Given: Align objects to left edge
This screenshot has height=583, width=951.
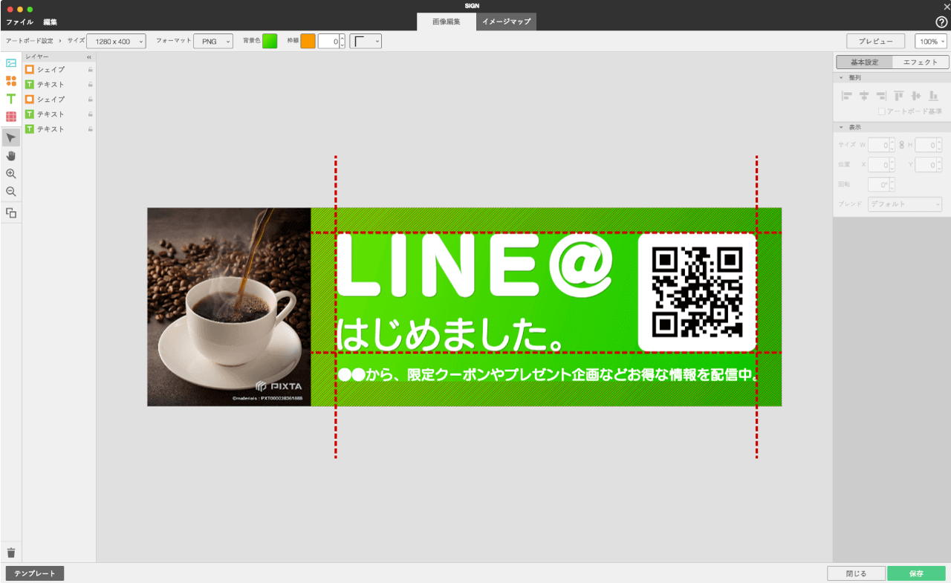Looking at the screenshot, I should click(x=846, y=96).
